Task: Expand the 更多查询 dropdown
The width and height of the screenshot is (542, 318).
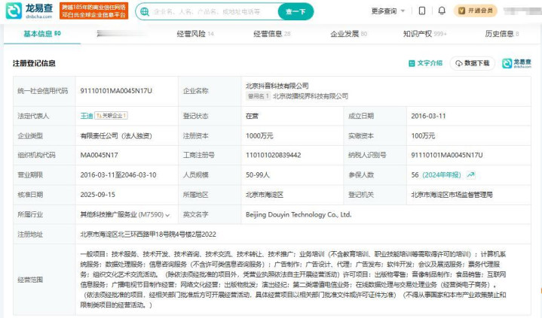Action: pos(387,11)
